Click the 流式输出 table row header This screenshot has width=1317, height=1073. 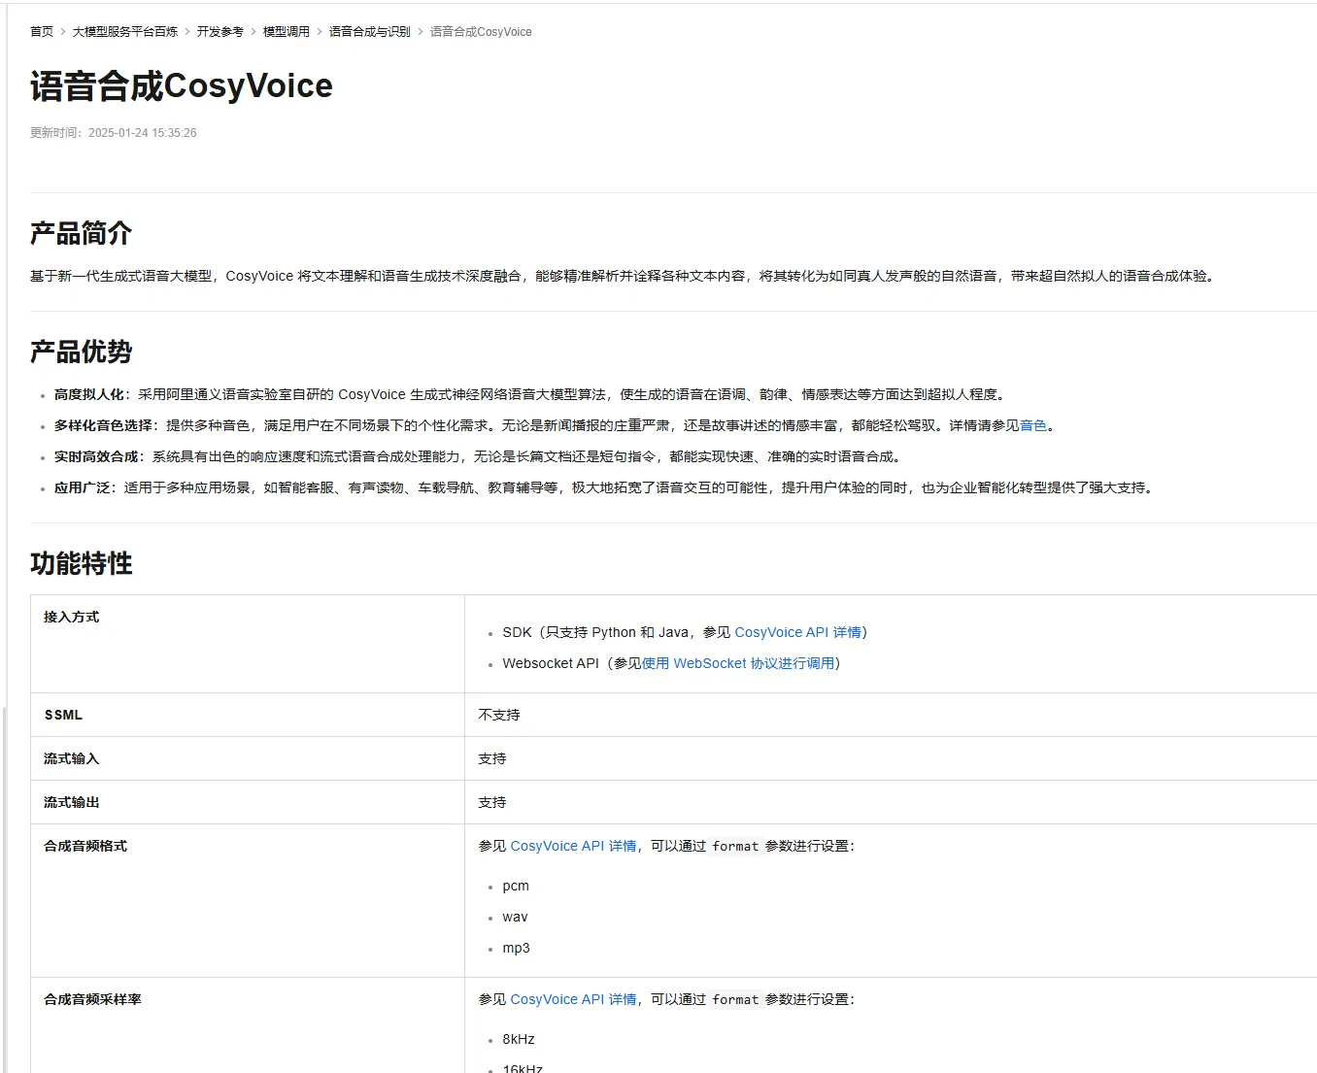(72, 802)
